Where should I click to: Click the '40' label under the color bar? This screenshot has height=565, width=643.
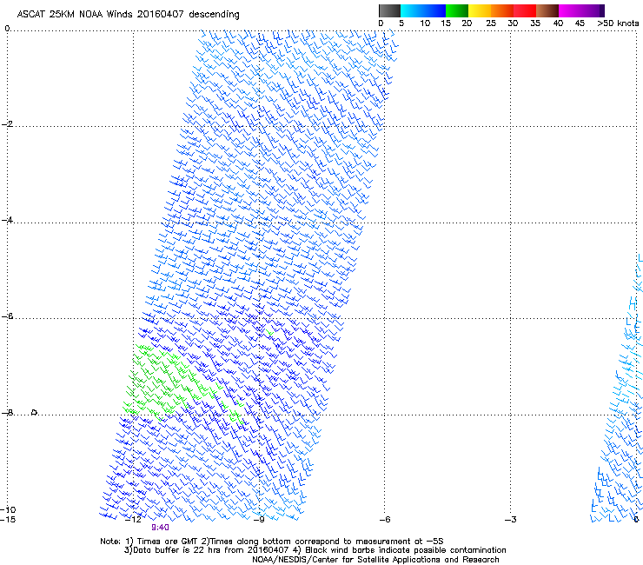tap(558, 23)
